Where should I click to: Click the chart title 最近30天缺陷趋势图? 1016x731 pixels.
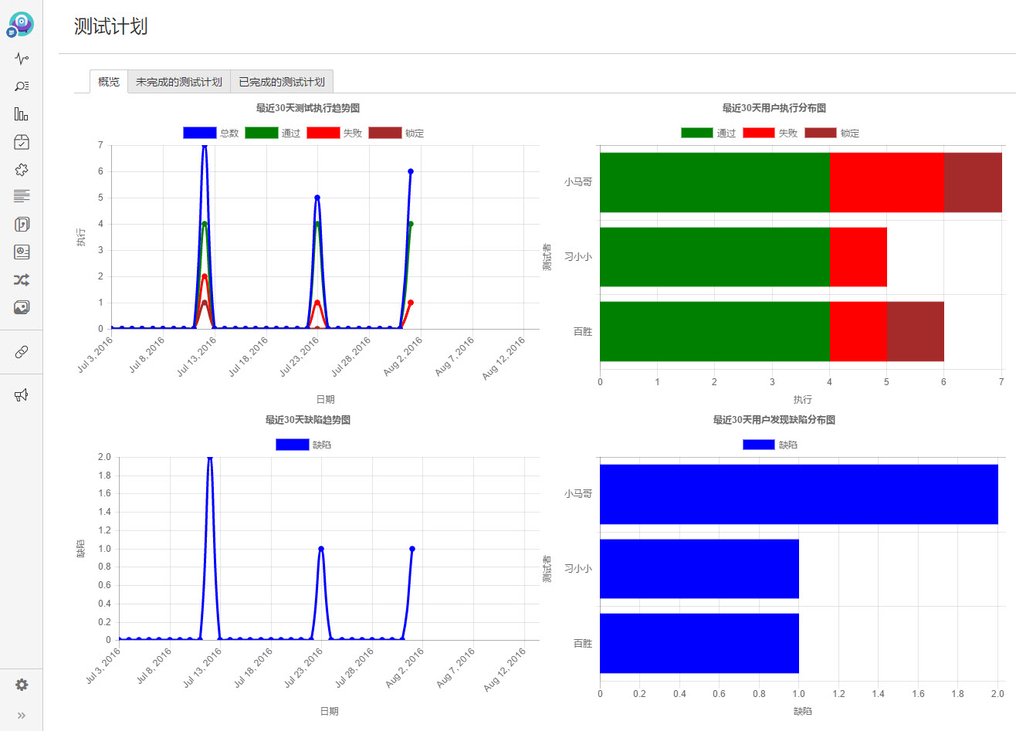pos(308,420)
